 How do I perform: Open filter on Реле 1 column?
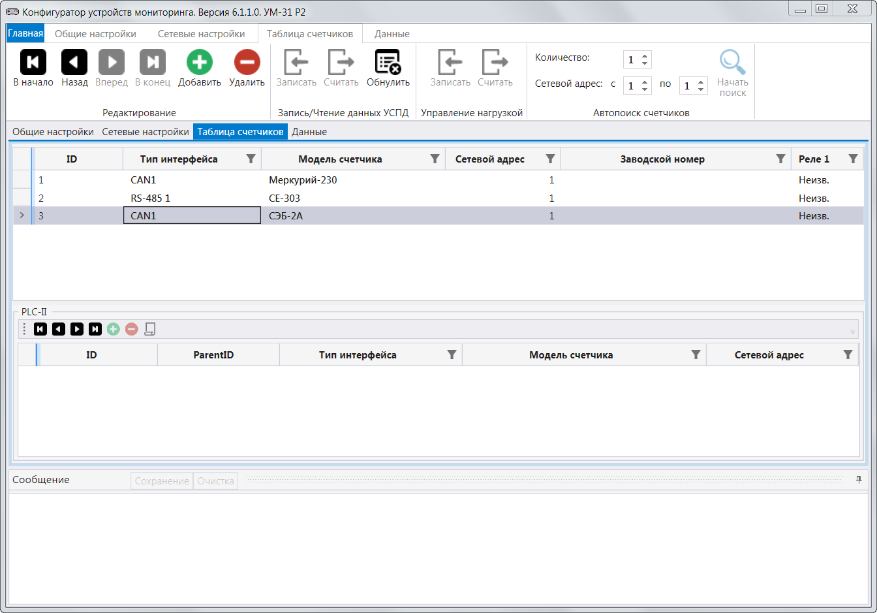click(853, 159)
